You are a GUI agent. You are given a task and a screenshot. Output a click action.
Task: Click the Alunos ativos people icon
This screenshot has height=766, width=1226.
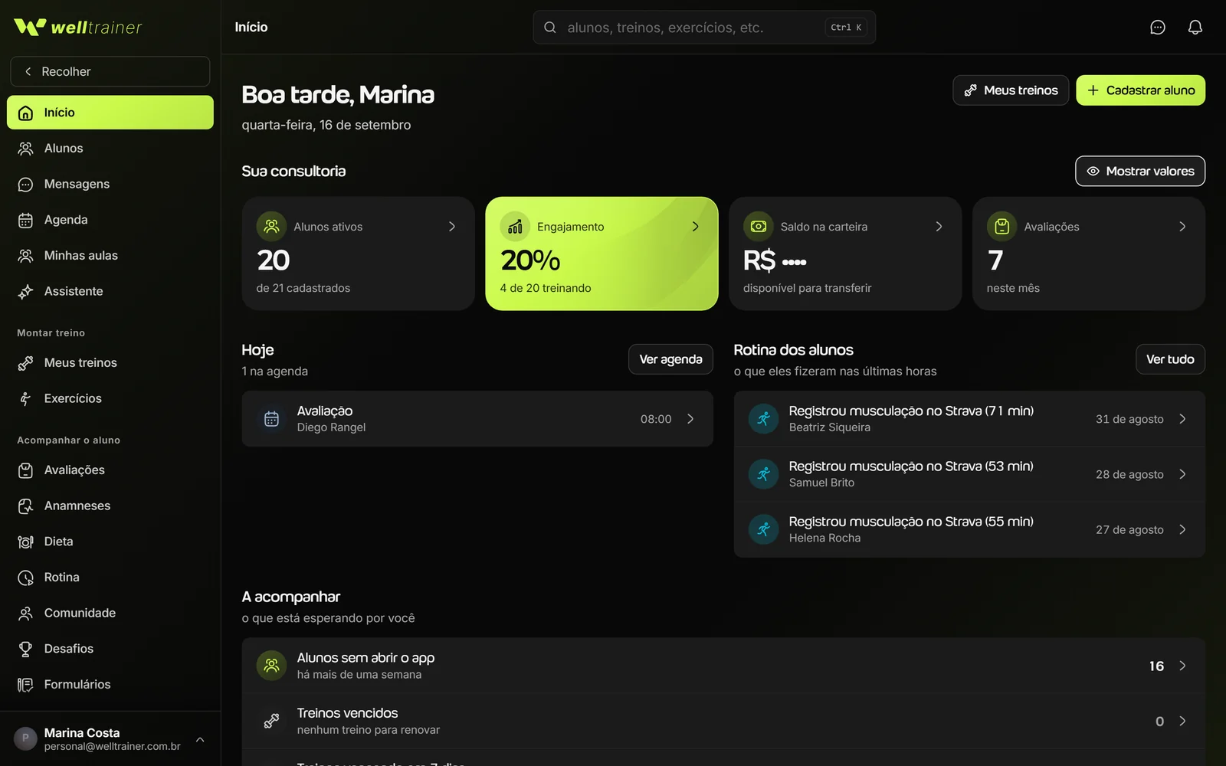pyautogui.click(x=271, y=226)
